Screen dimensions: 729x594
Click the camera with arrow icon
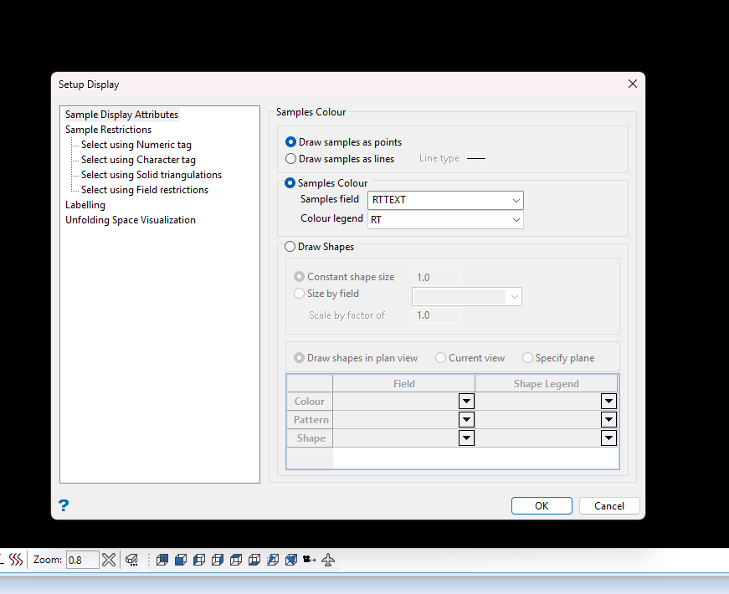[x=310, y=560]
